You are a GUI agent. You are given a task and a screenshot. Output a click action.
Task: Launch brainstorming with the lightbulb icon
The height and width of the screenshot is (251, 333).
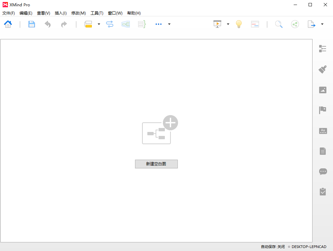pyautogui.click(x=239, y=24)
